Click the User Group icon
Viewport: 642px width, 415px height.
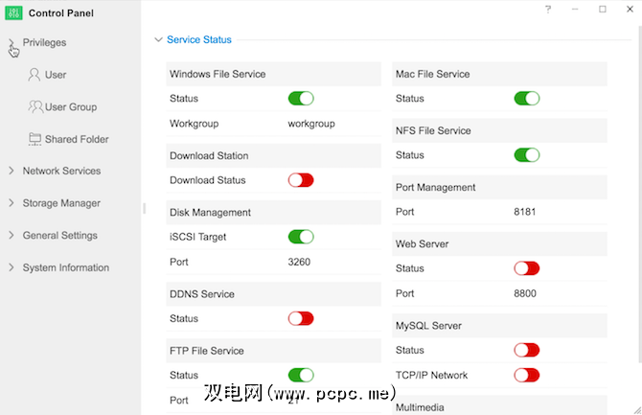[x=35, y=107]
